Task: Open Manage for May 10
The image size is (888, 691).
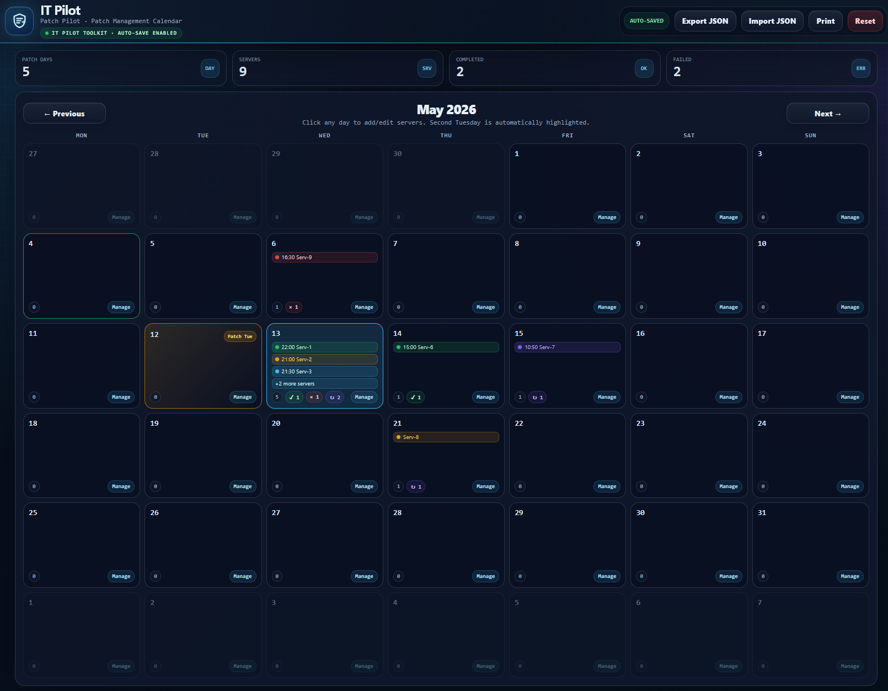Action: (x=850, y=307)
